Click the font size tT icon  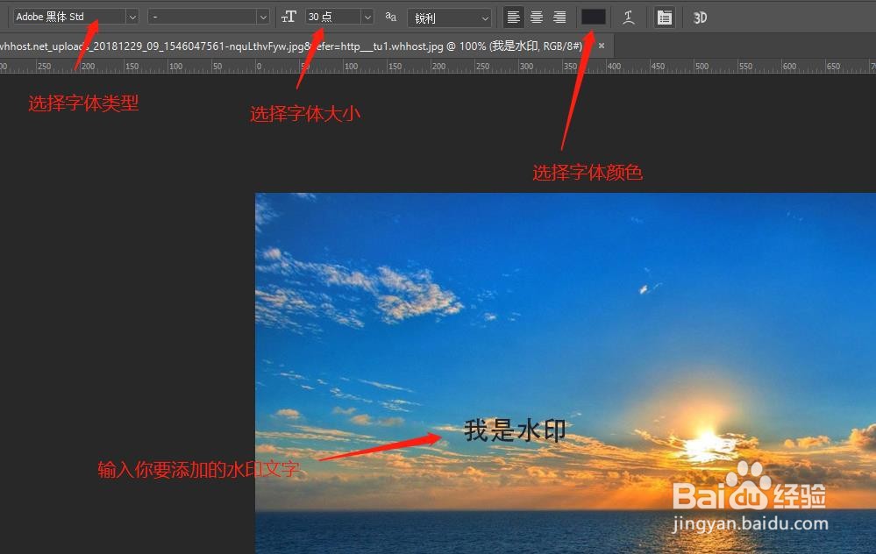[289, 17]
